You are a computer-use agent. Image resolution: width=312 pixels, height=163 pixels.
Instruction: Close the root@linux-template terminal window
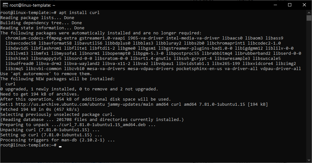tap(304, 5)
